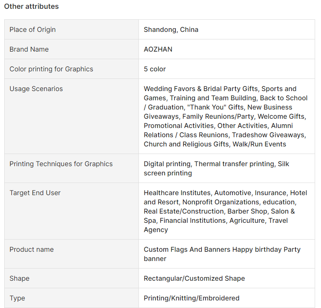Select the Place of Origin label
The height and width of the screenshot is (308, 321).
(33, 29)
